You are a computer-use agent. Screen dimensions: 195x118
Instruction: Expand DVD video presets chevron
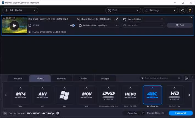point(108,88)
